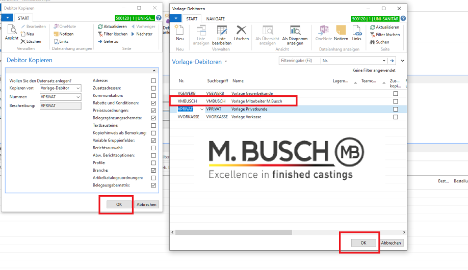Image resolution: width=468 pixels, height=270 pixels.
Task: Enable Textbausteine checkbox
Action: [153, 125]
